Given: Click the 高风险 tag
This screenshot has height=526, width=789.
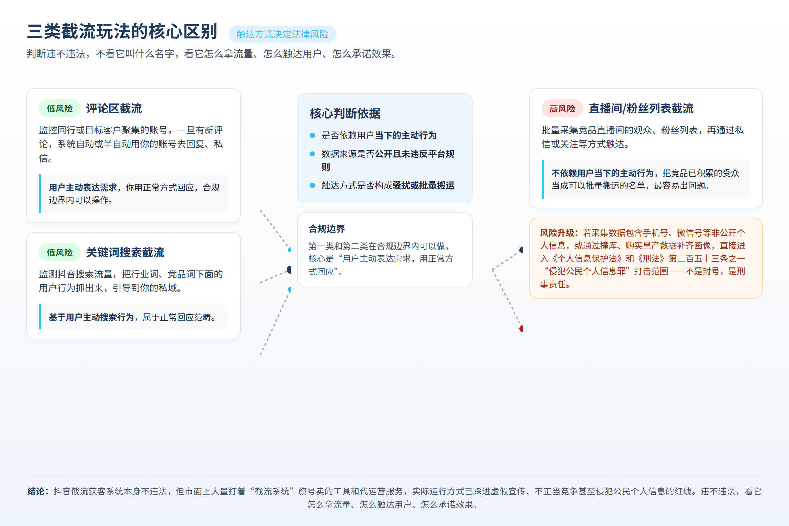Looking at the screenshot, I should (562, 108).
